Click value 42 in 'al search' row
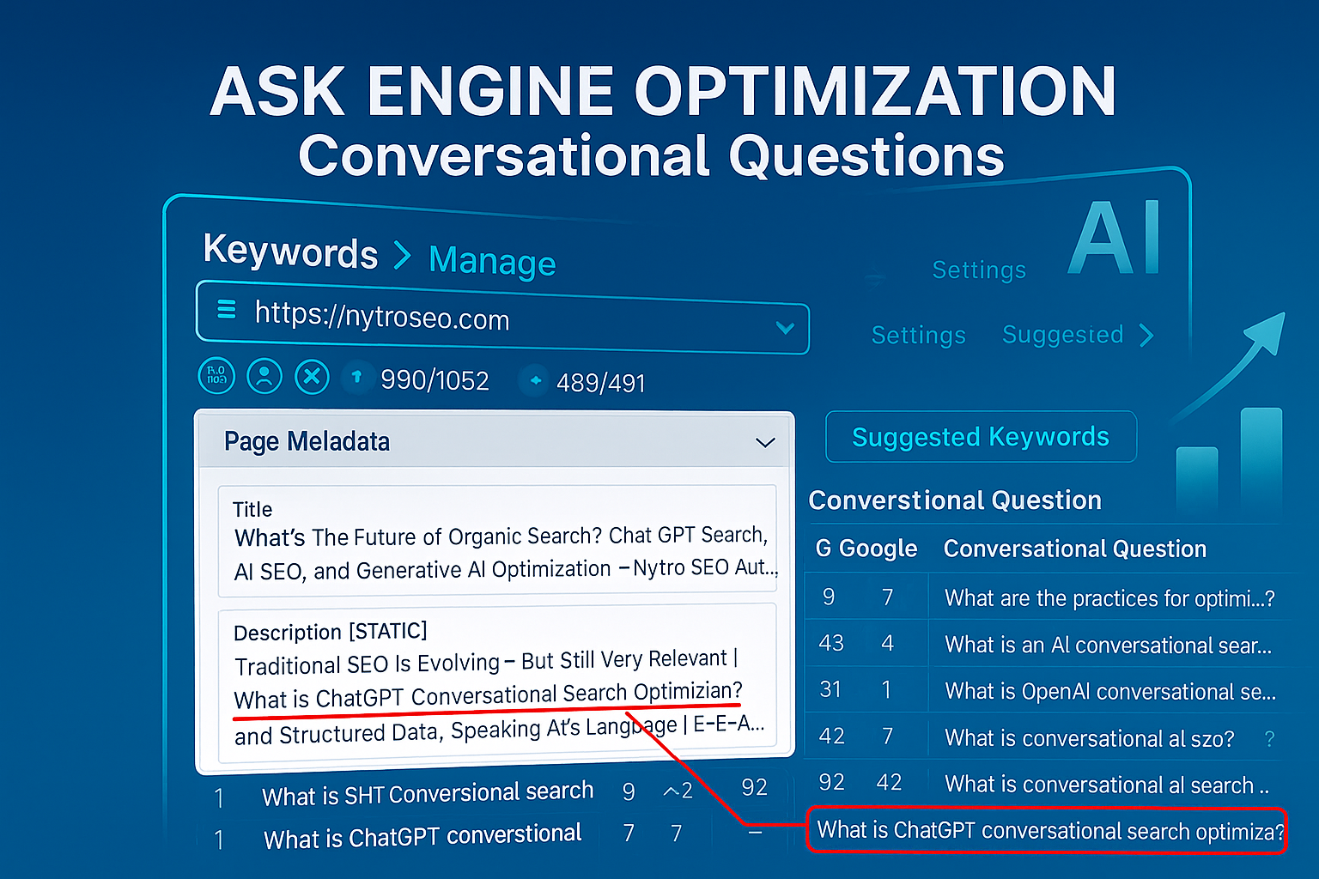The width and height of the screenshot is (1319, 879). (889, 782)
